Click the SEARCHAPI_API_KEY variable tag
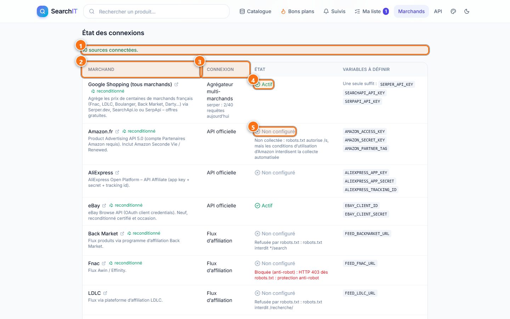Screen dimensions: 510x319 [x=365, y=93]
